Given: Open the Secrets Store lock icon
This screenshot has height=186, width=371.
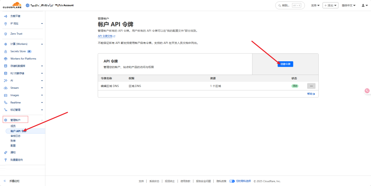Looking at the screenshot, I should pos(6,51).
